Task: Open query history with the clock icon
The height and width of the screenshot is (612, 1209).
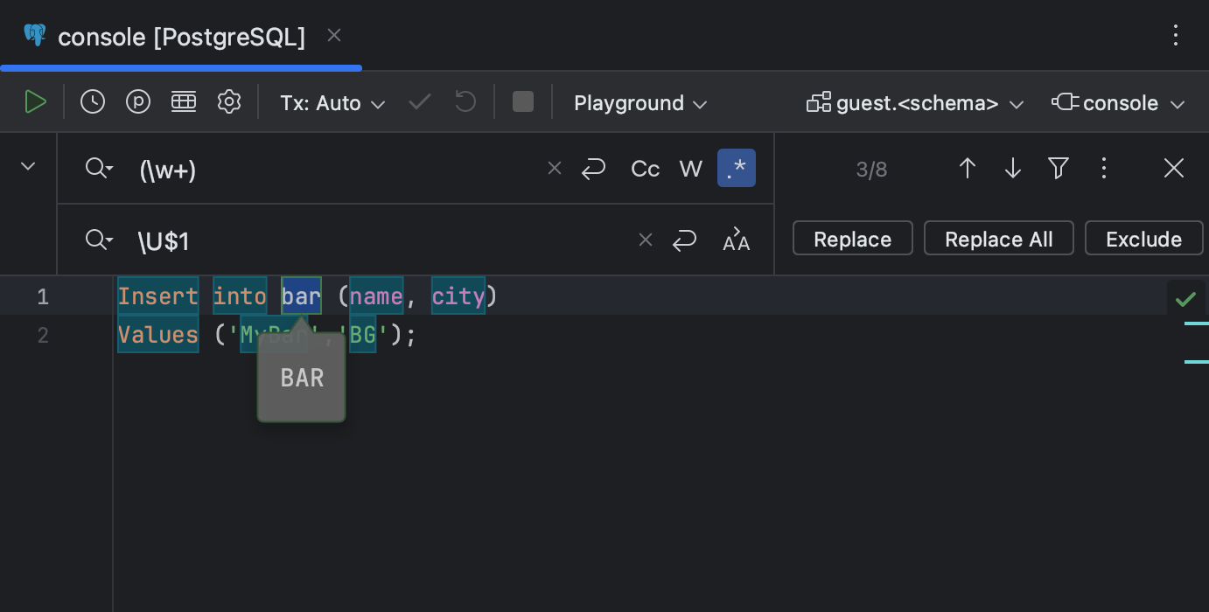Action: point(92,101)
